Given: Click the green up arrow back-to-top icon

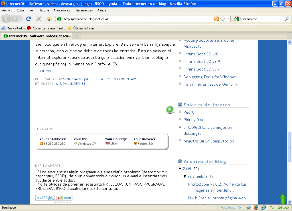Looking at the screenshot, I should pos(283,199).
